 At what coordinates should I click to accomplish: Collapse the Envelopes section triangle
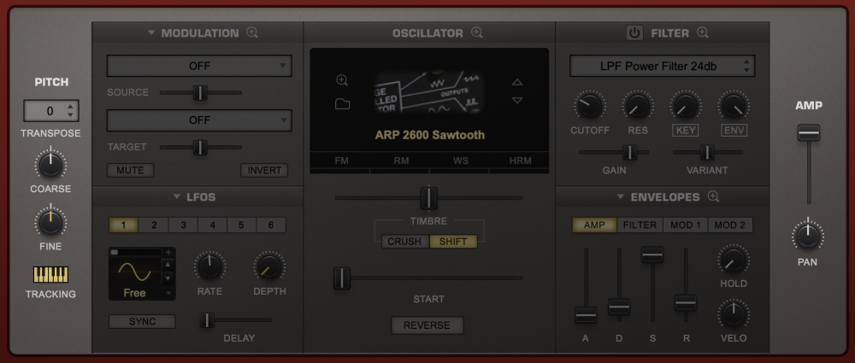621,196
